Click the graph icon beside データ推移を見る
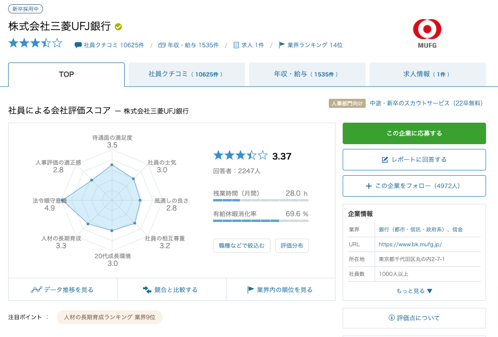The height and width of the screenshot is (337, 498). tap(36, 289)
